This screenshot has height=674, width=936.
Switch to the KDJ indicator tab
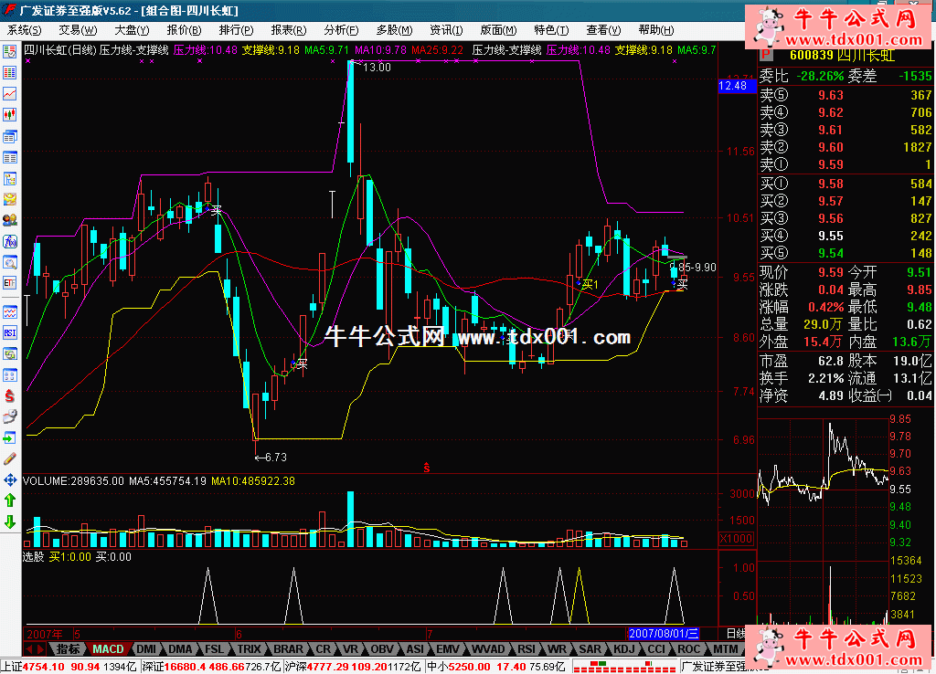624,649
